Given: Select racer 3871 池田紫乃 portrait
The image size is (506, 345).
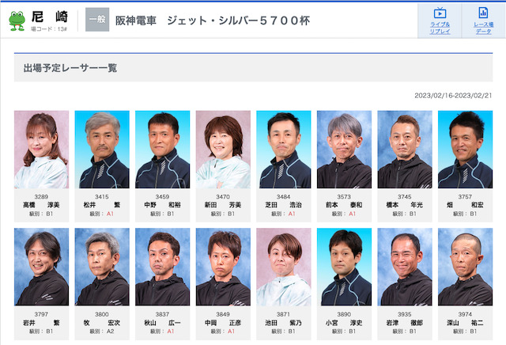Looking at the screenshot, I should pos(283,267).
